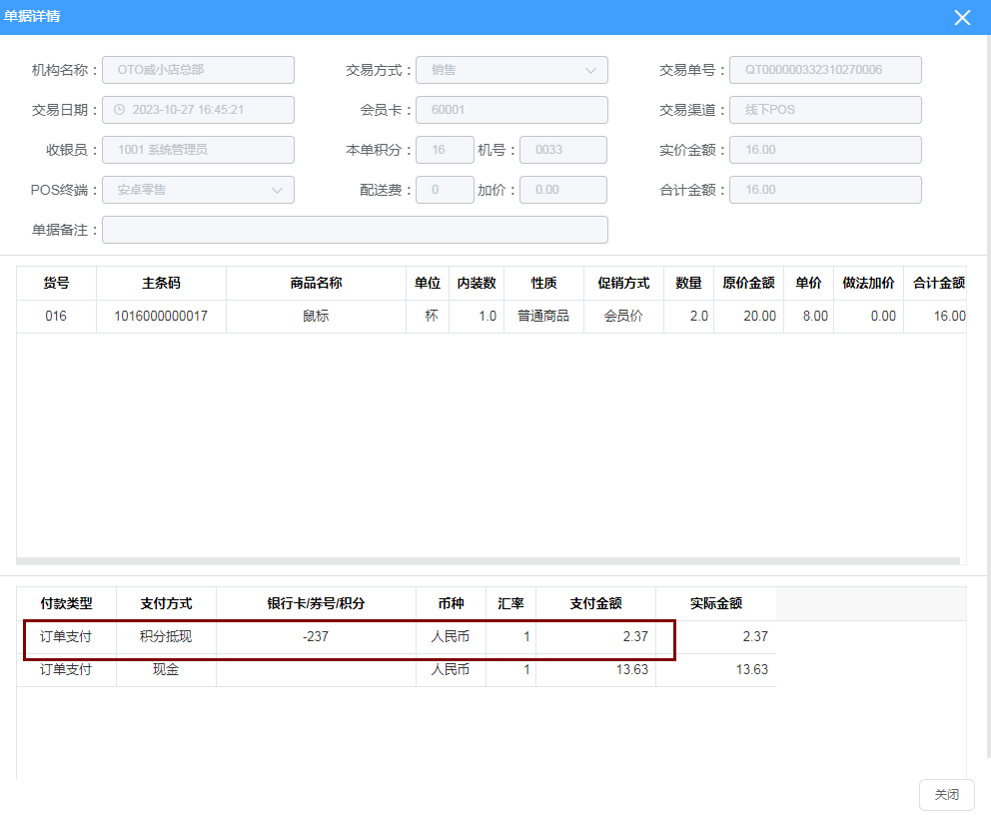991x825 pixels.
Task: Close the document details dialog with X
Action: (x=962, y=18)
